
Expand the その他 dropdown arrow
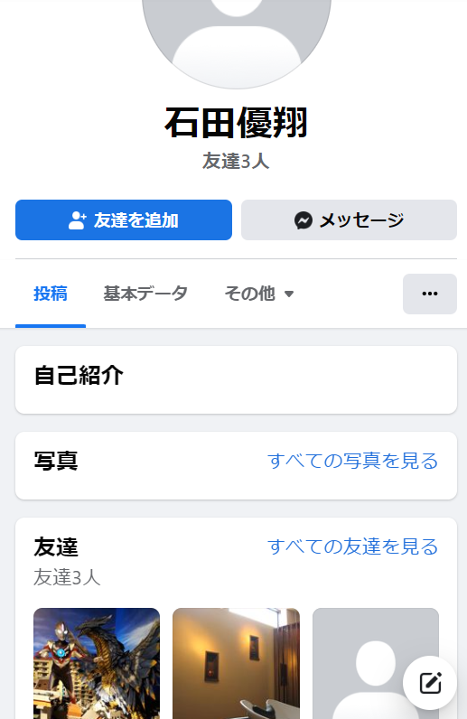coord(288,294)
